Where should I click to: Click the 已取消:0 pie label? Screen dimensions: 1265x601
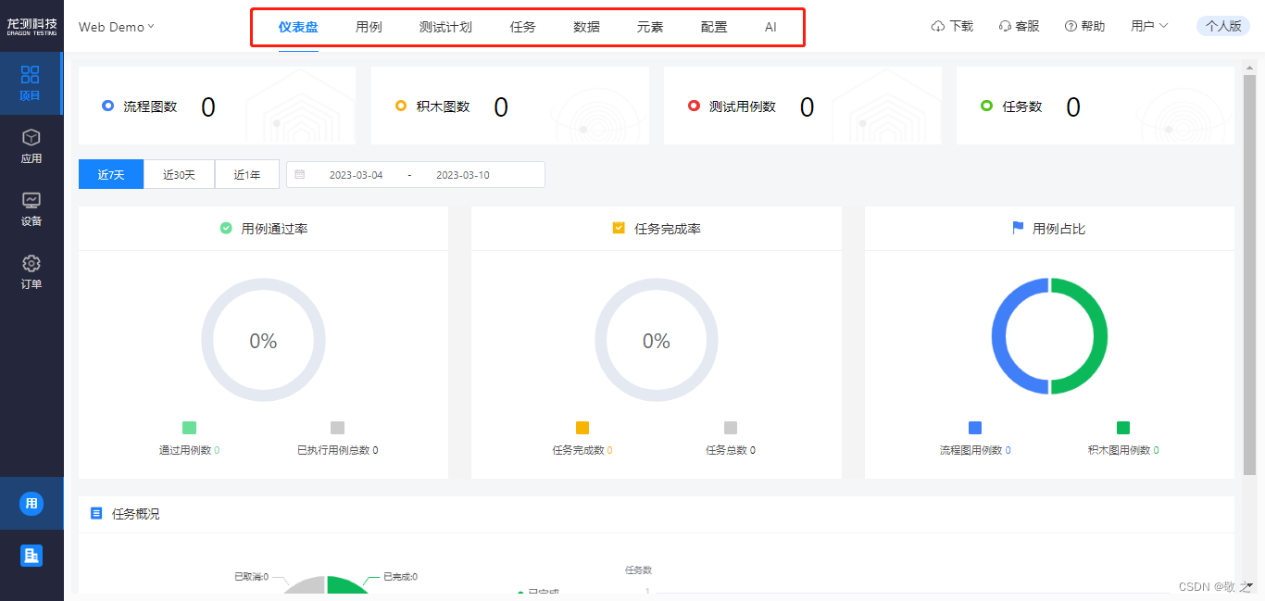251,576
